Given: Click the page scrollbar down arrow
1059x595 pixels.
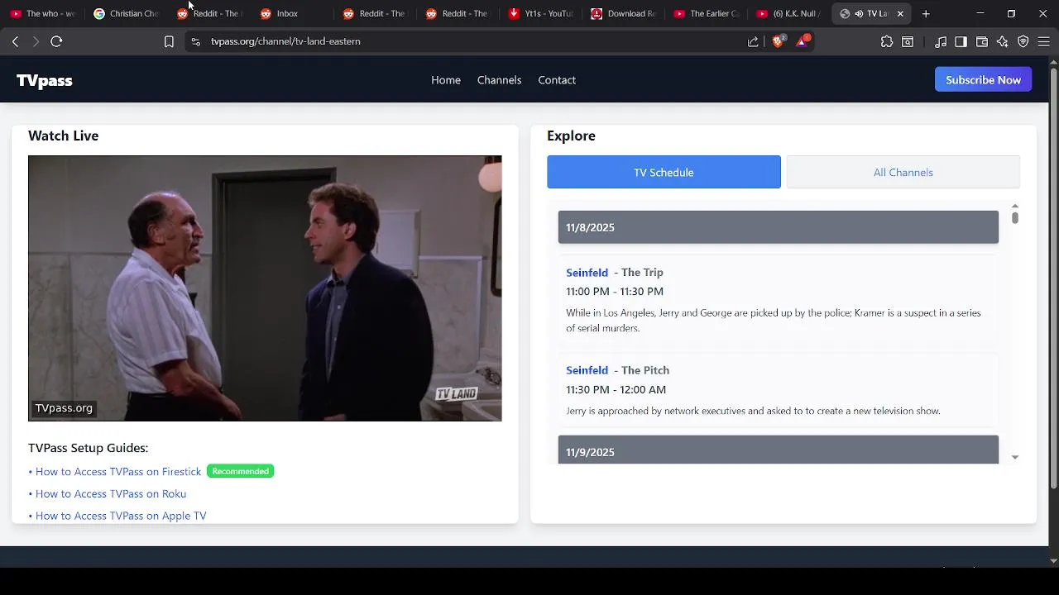Looking at the screenshot, I should point(1053,560).
